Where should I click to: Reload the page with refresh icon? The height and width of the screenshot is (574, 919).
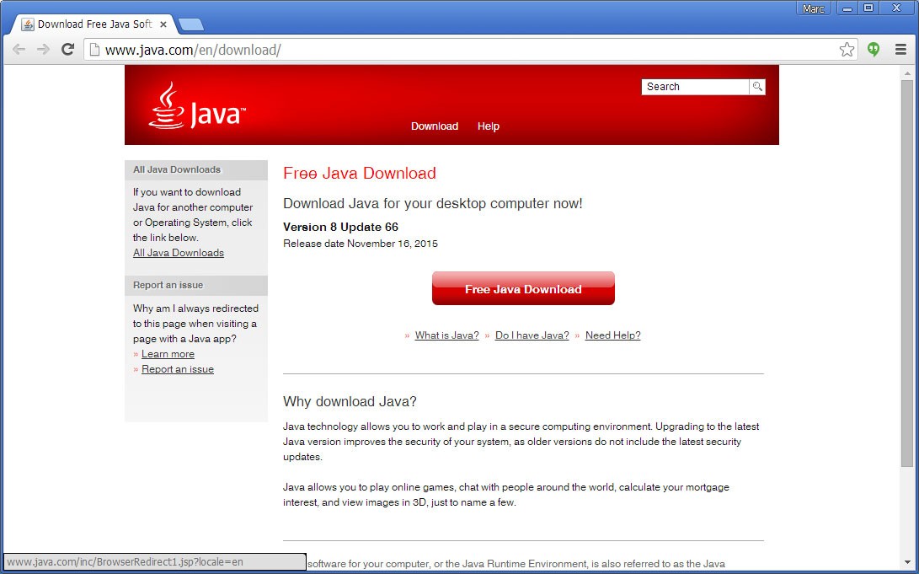click(x=68, y=50)
